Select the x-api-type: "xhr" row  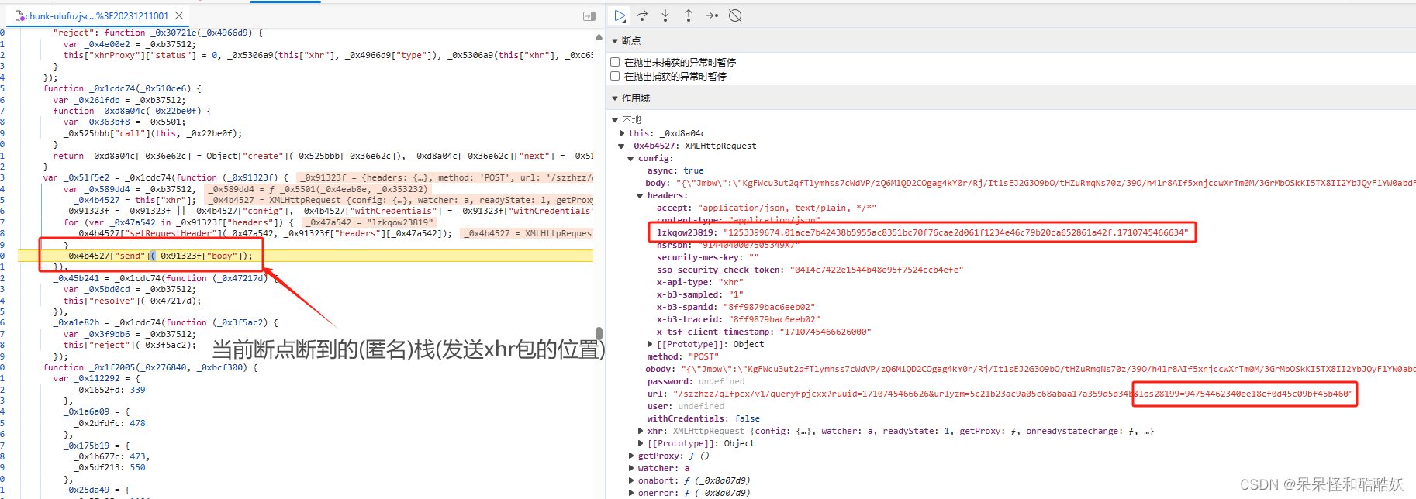click(x=699, y=282)
